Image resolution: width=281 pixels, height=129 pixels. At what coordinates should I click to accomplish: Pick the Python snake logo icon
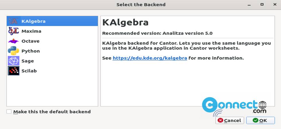tap(13, 51)
